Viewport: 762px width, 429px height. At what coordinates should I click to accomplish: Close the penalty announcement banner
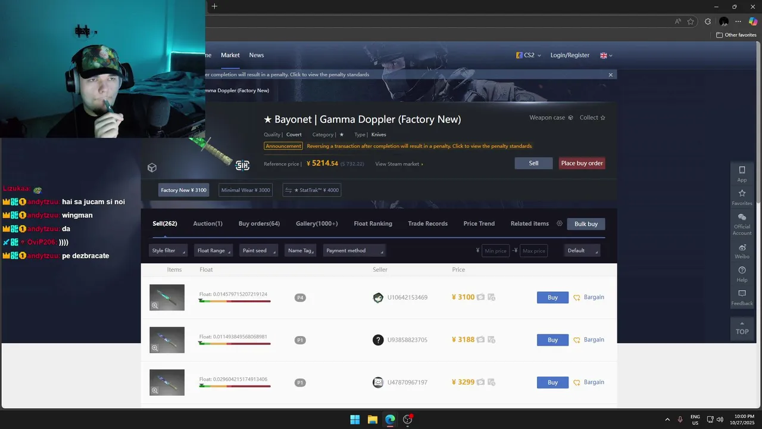coord(610,74)
